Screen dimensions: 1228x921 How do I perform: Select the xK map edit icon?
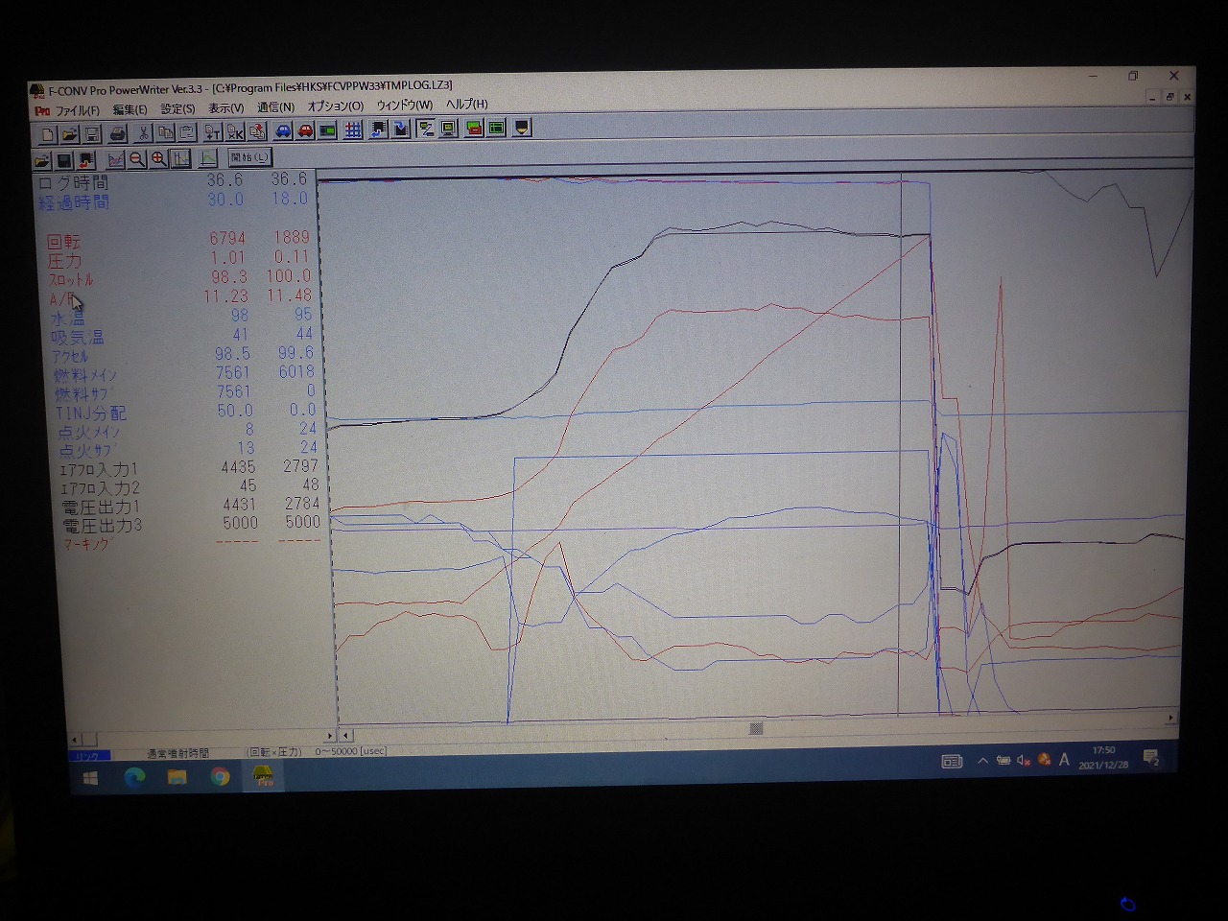click(235, 132)
